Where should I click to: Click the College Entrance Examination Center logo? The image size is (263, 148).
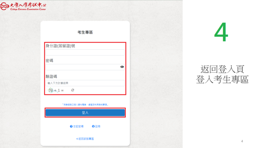23,6
